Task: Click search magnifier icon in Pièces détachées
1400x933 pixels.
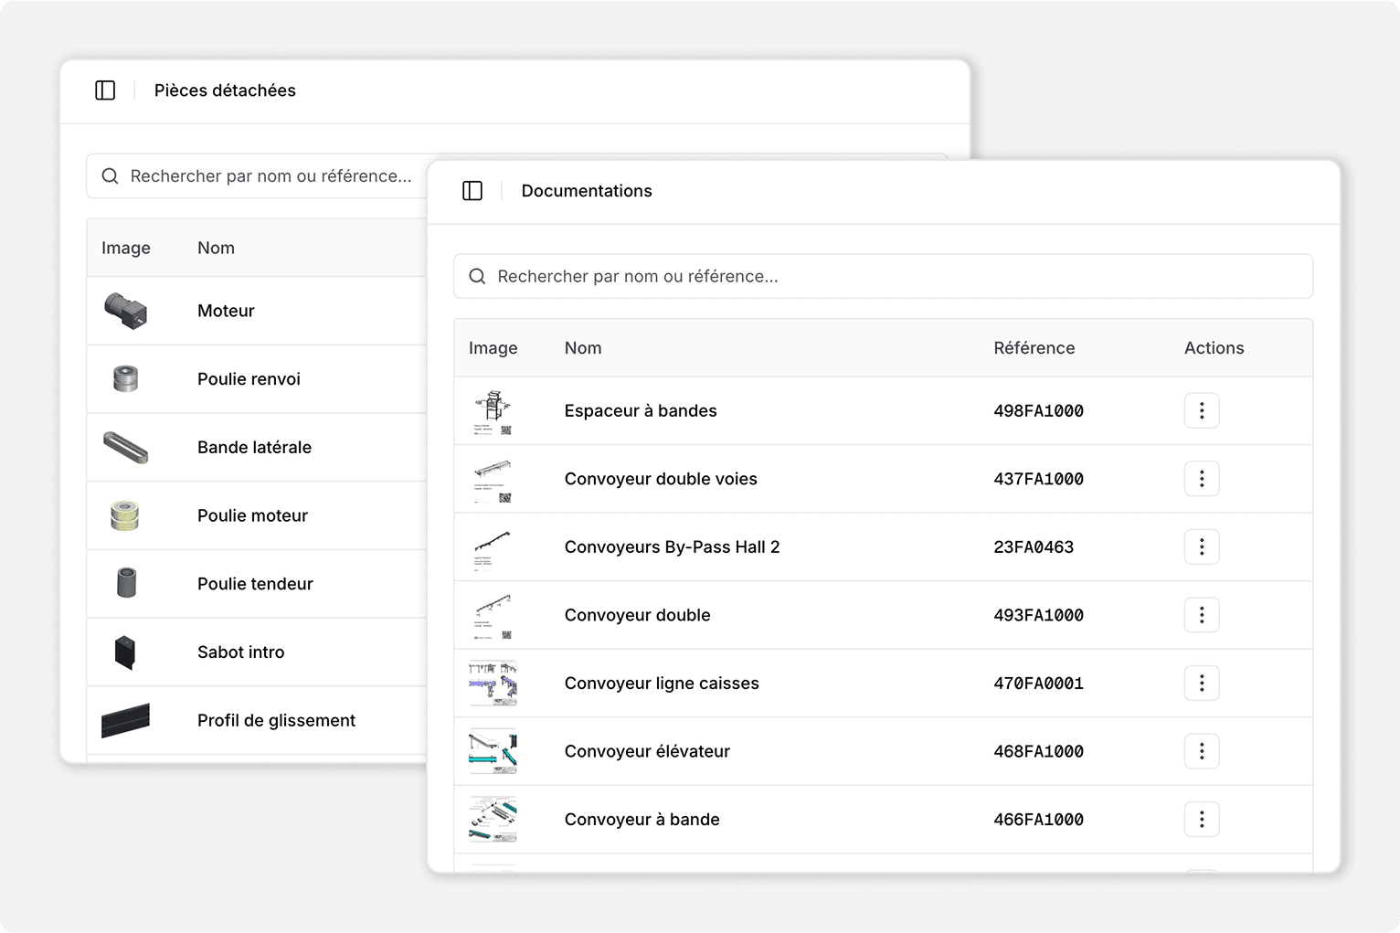Action: pyautogui.click(x=110, y=176)
